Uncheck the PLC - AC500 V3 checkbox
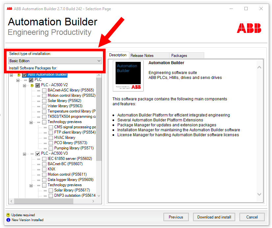 (37, 154)
